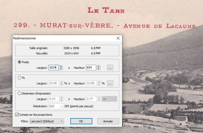This screenshot has height=133, width=203.
Task: Click the percent Largeur field
Action: tap(54, 83)
